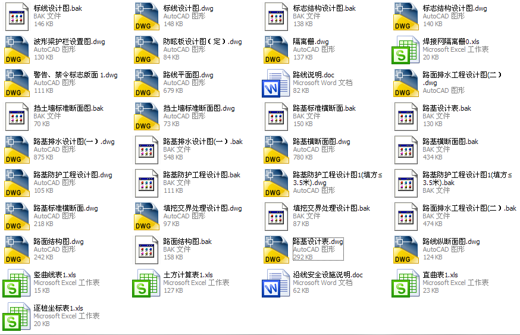Click the file name 路线平面图.dwg

coord(188,75)
